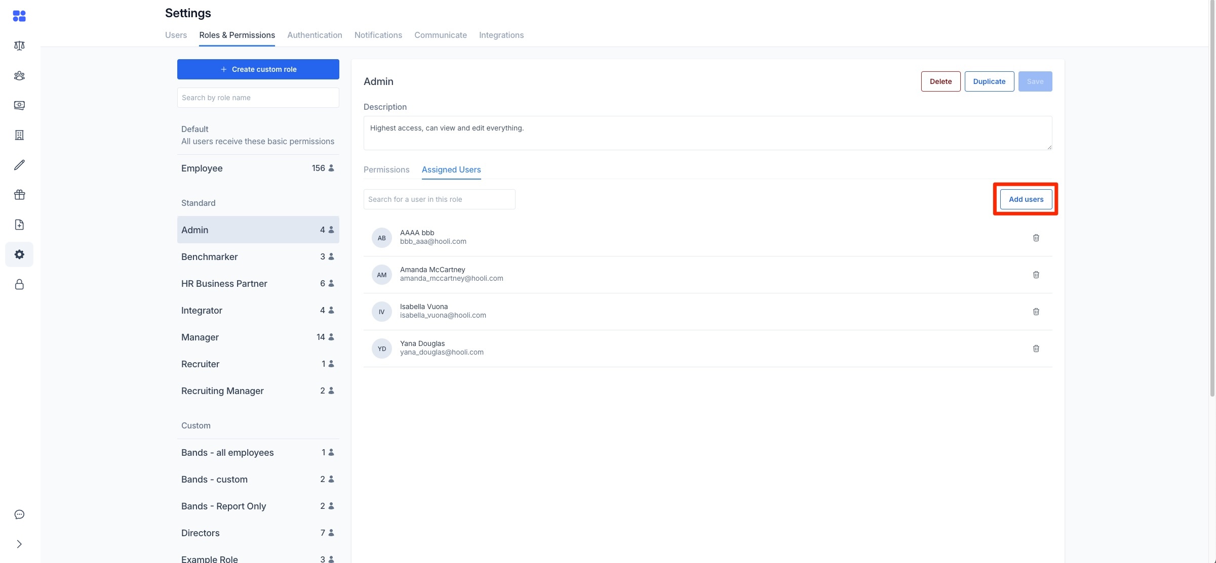Open the benefits gift sidebar icon
Image resolution: width=1216 pixels, height=563 pixels.
click(x=19, y=194)
